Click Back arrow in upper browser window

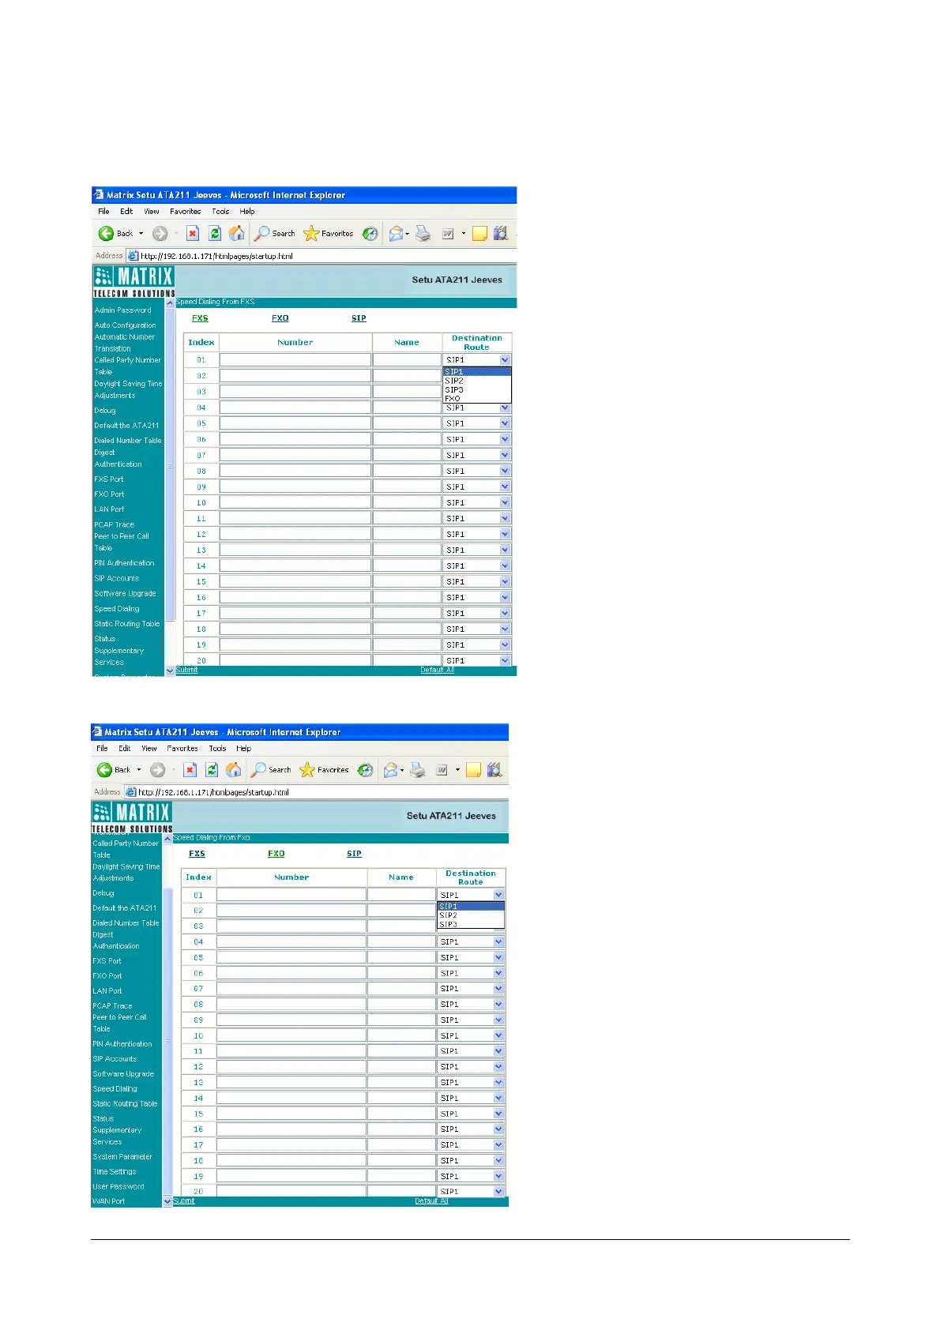point(106,234)
